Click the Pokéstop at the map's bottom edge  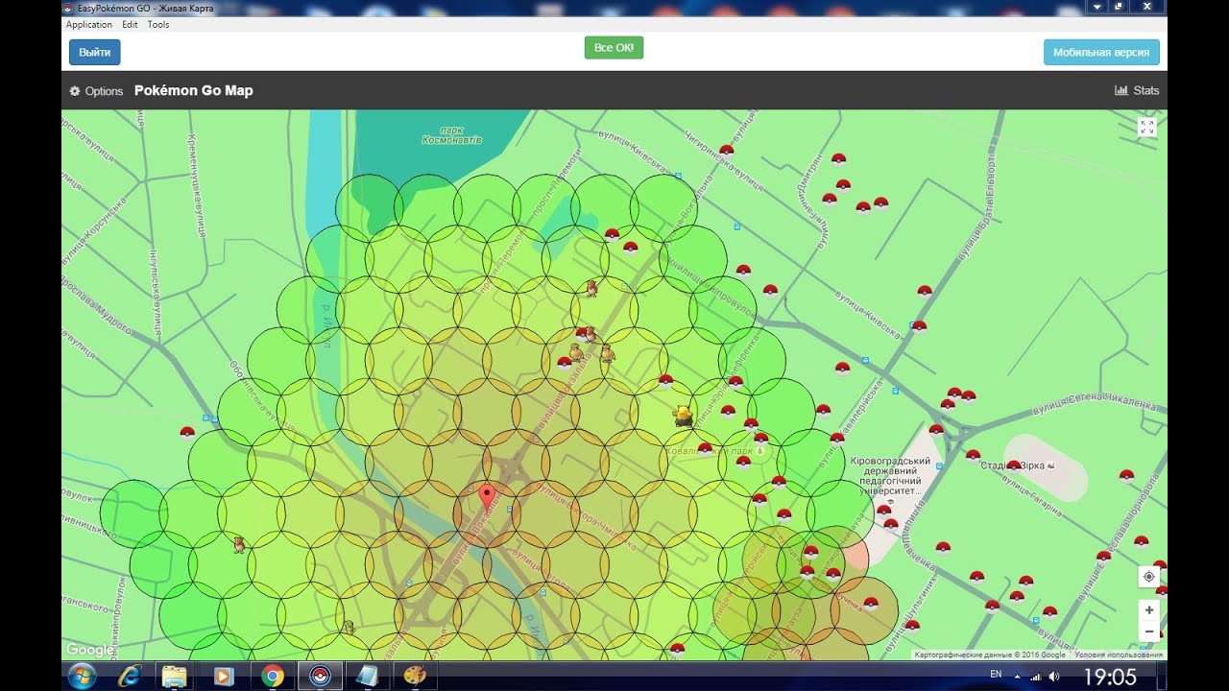(677, 649)
